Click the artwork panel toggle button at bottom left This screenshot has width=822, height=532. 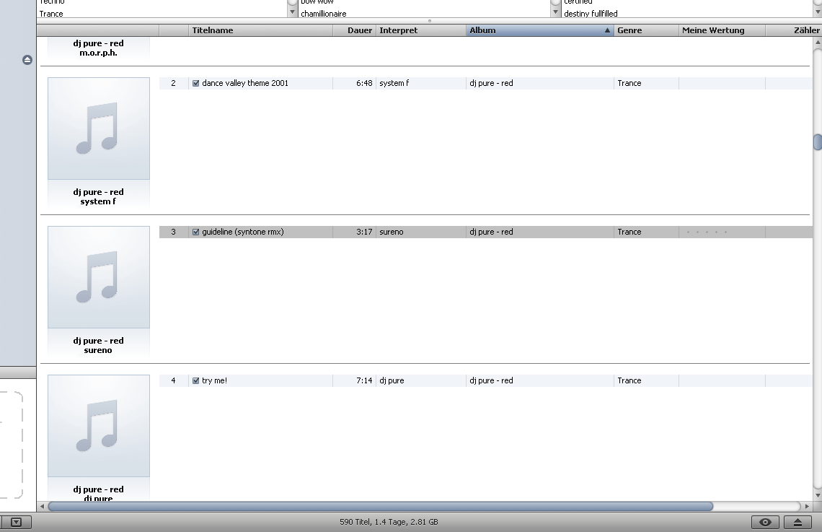(x=17, y=522)
